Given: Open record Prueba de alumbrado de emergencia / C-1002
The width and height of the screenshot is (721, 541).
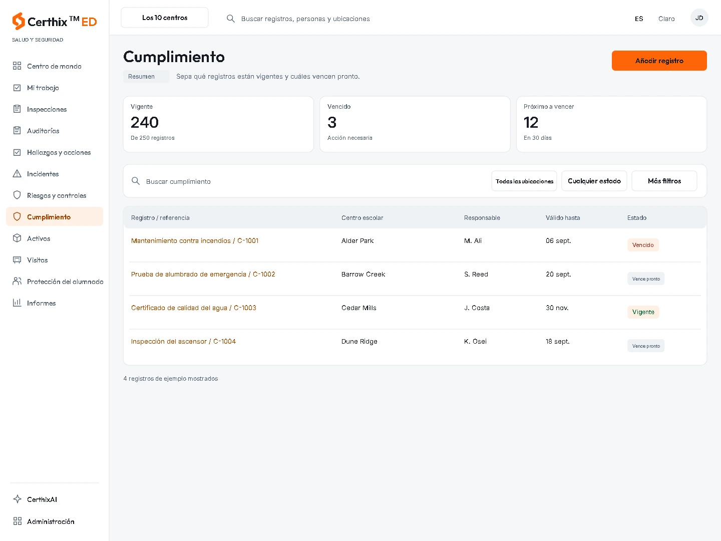Looking at the screenshot, I should click(x=203, y=275).
